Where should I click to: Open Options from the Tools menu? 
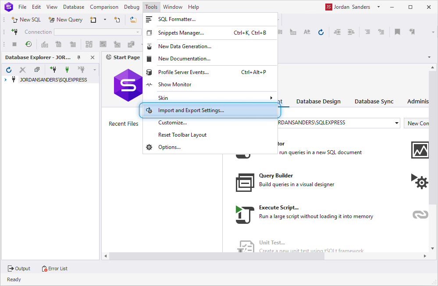pyautogui.click(x=210, y=147)
